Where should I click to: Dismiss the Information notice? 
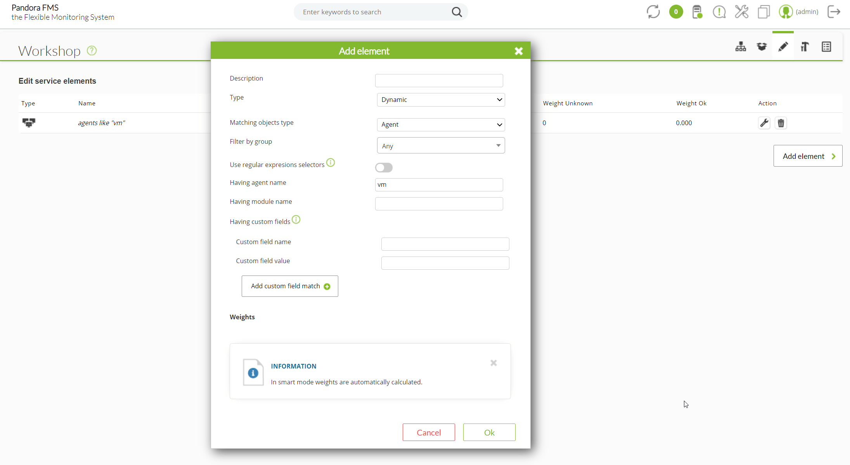pyautogui.click(x=493, y=363)
